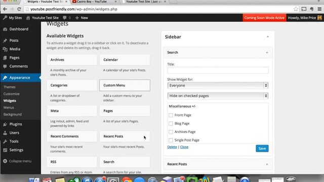Open the Menus submenu item
Screen dimensions: 324x182
click(x=9, y=108)
